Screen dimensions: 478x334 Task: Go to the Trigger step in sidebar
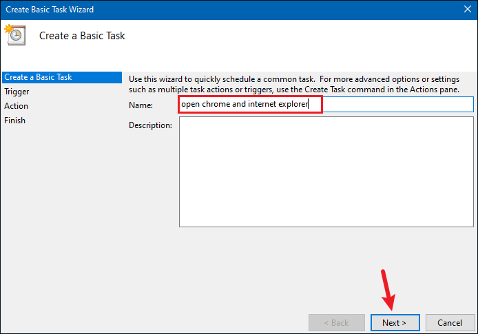(17, 92)
